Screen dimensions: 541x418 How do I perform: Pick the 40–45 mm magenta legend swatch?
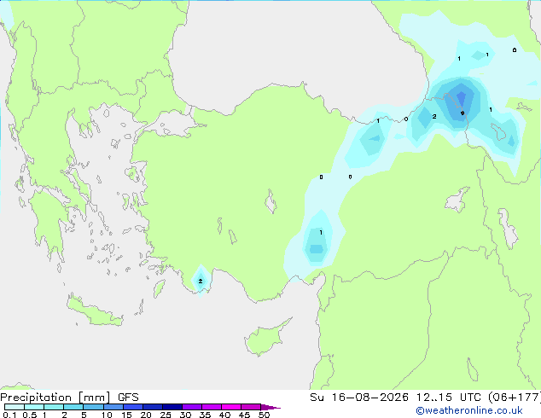pyautogui.click(x=231, y=407)
